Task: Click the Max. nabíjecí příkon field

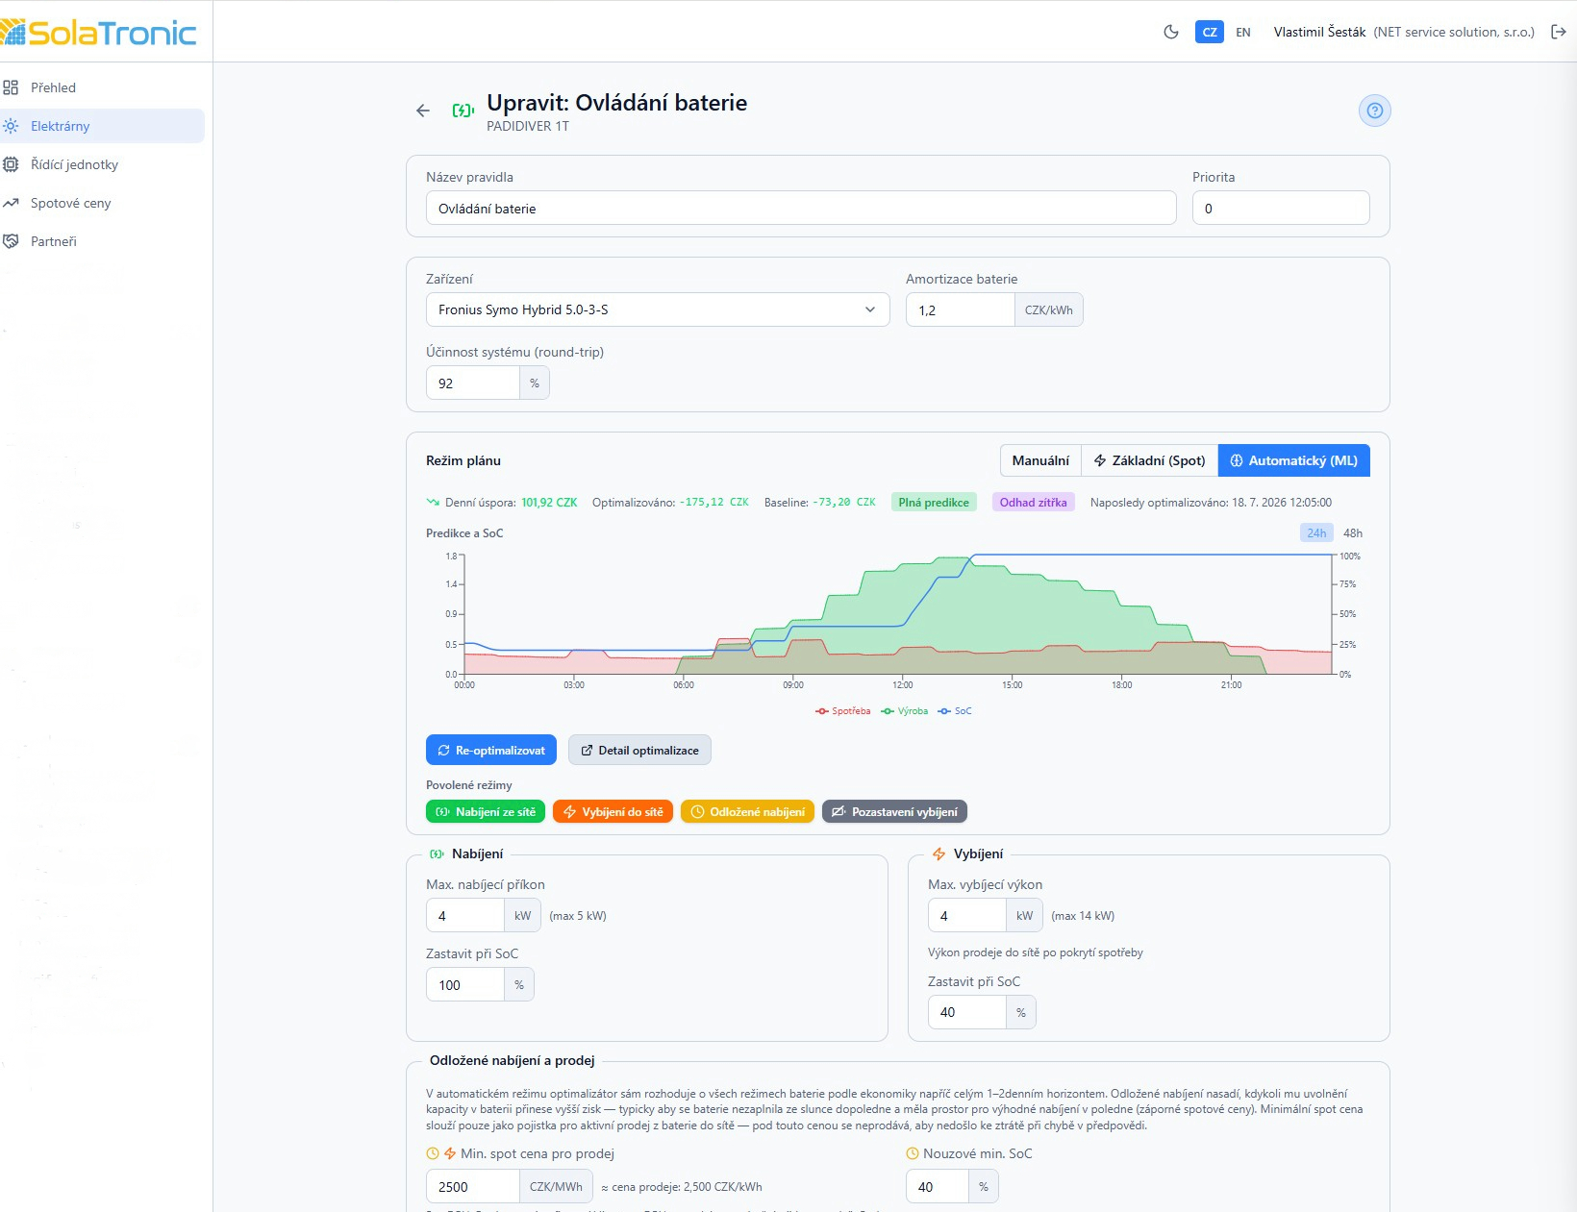Action: click(x=464, y=915)
